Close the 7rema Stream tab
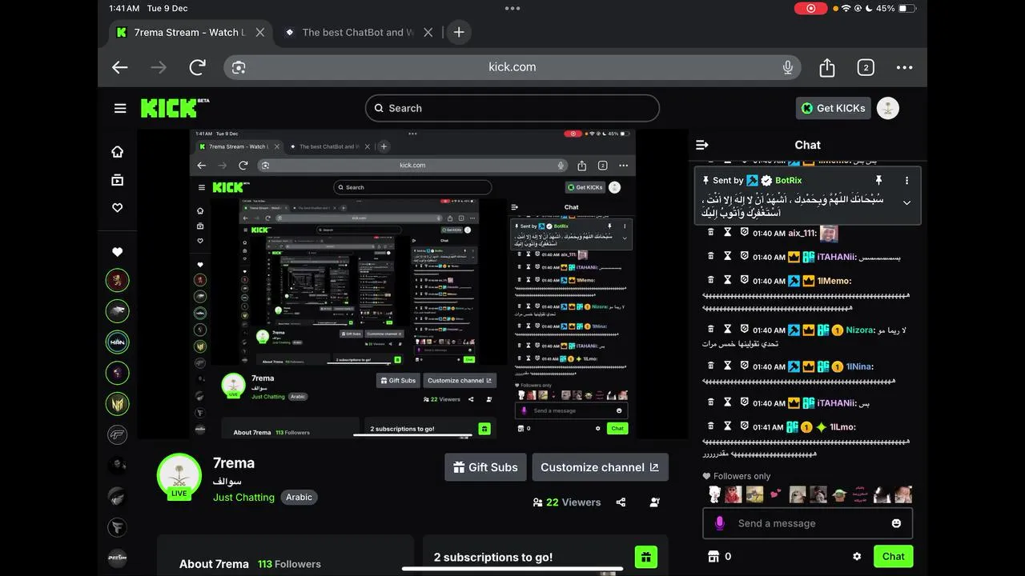The image size is (1025, 576). click(x=260, y=32)
